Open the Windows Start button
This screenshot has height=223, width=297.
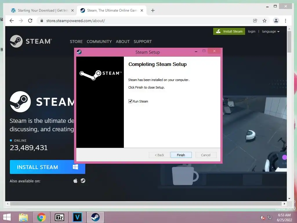(7, 217)
